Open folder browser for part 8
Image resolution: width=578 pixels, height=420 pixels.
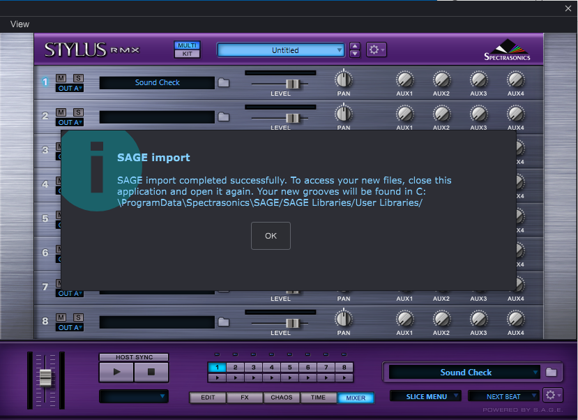click(x=223, y=322)
